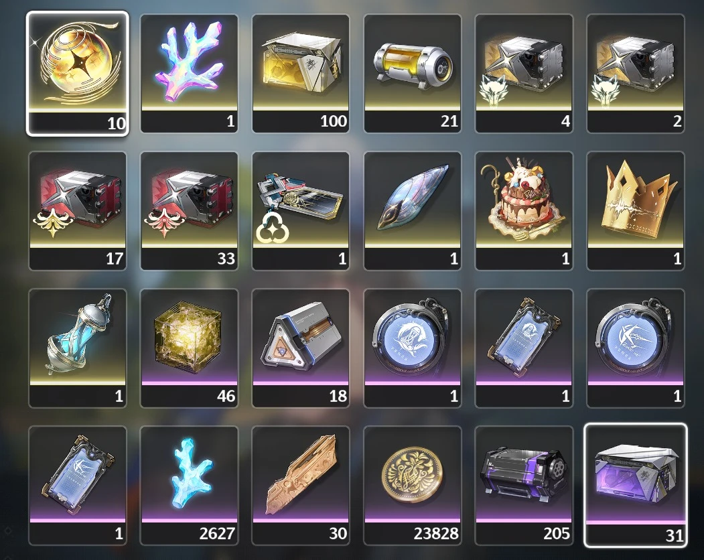Select the decorated chocolate cake item
Screen dimensions: 704x560
pyautogui.click(x=524, y=211)
